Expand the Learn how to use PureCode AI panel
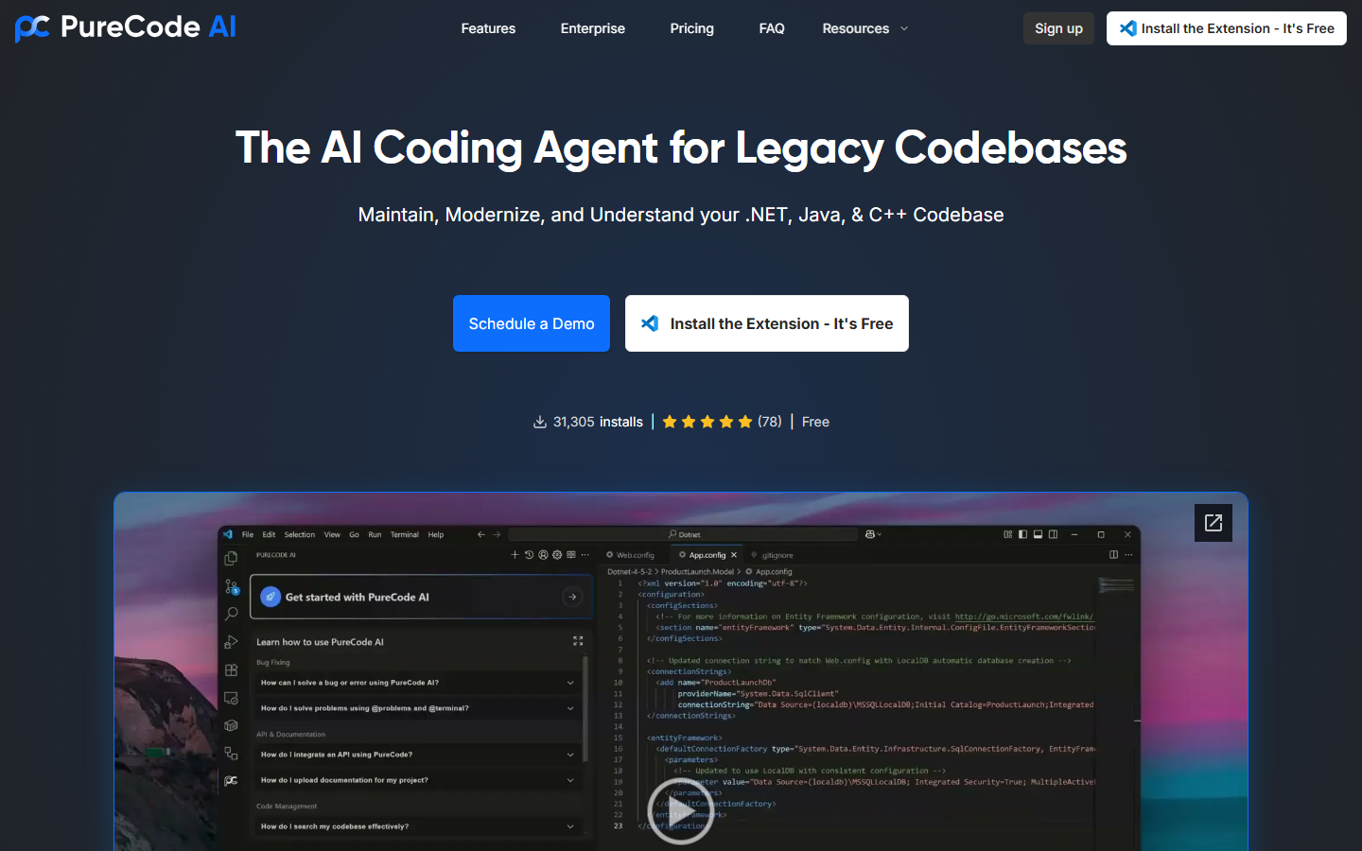Screen dimensions: 1362x851 click(x=578, y=641)
